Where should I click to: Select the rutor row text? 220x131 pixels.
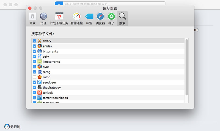(x=46, y=77)
